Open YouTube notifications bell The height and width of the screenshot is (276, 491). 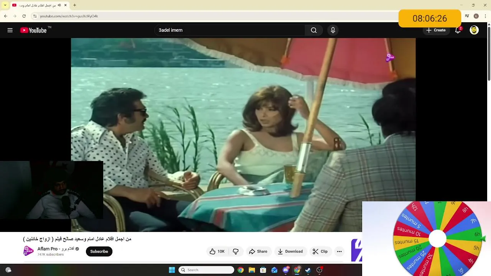[458, 30]
